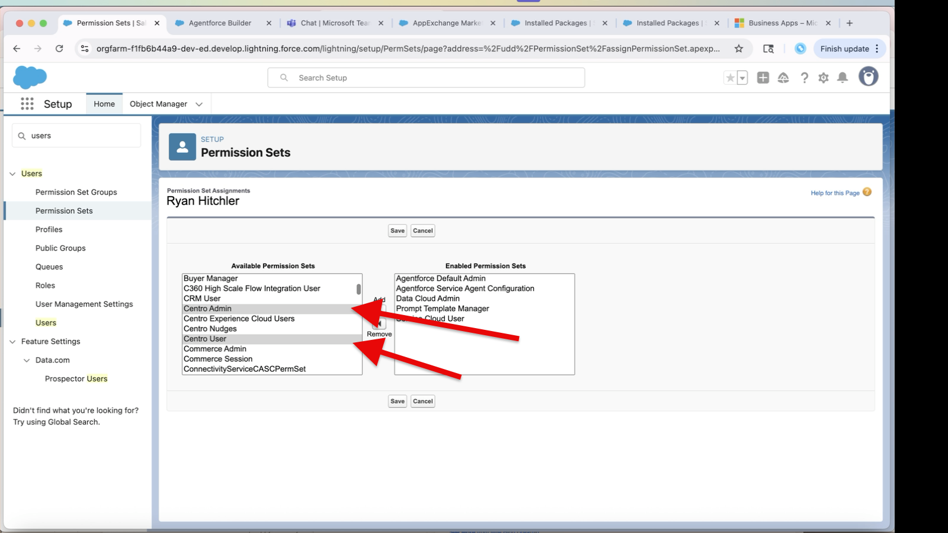Open the Help for this Page link

click(x=835, y=193)
